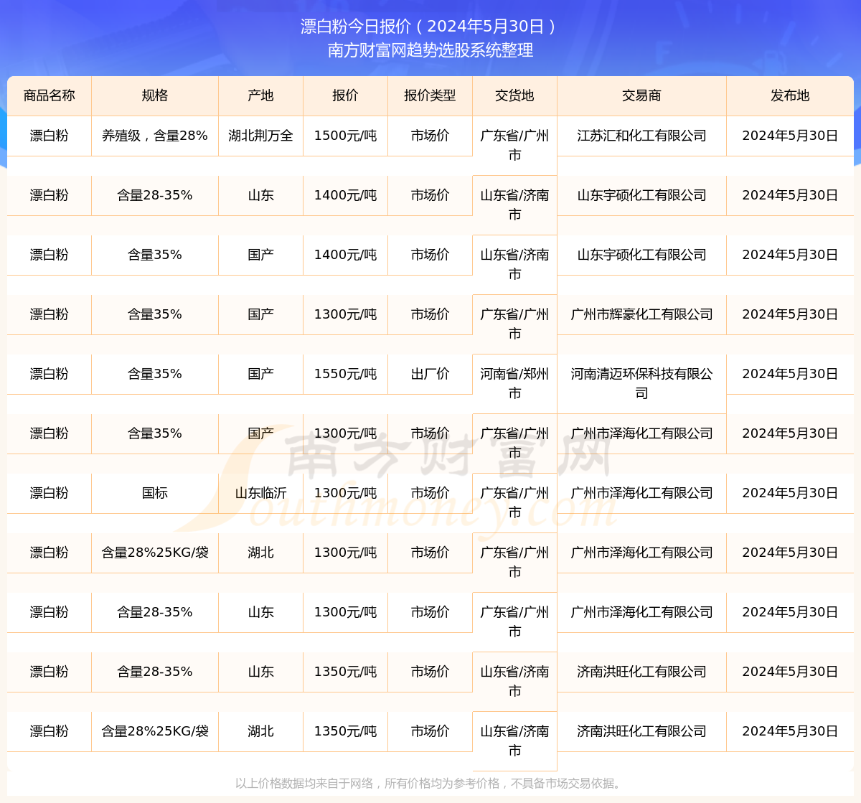Select 漂白粉 in the 养殖级 row
Image resolution: width=861 pixels, height=803 pixels.
pos(49,136)
